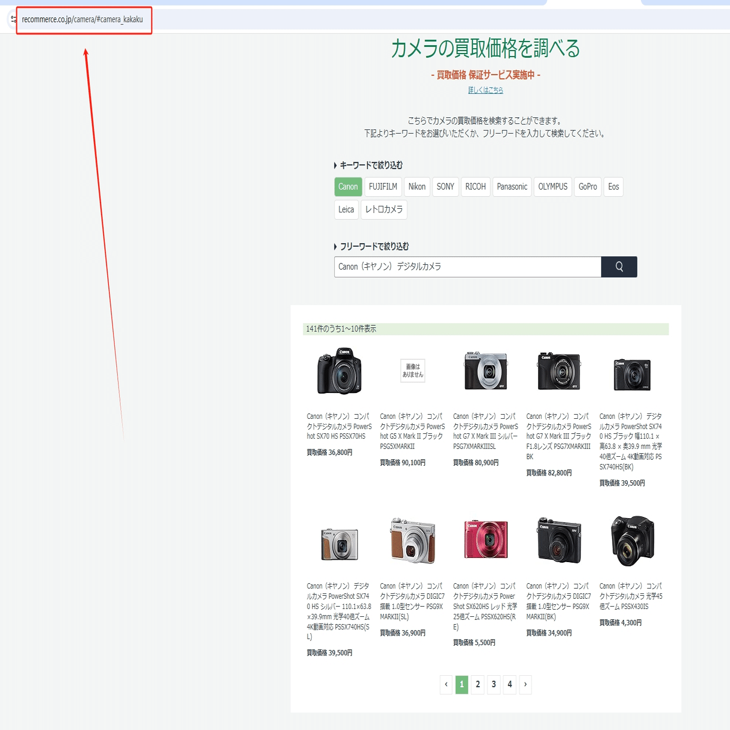Click PSSX740HS(SL) product title text
Viewport: 730px width, 730px height.
coord(339,611)
